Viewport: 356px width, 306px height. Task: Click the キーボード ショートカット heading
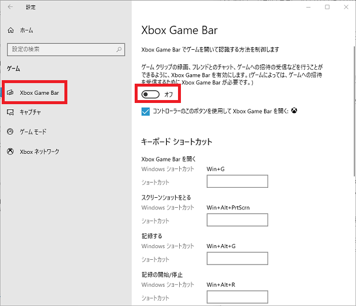pos(177,142)
